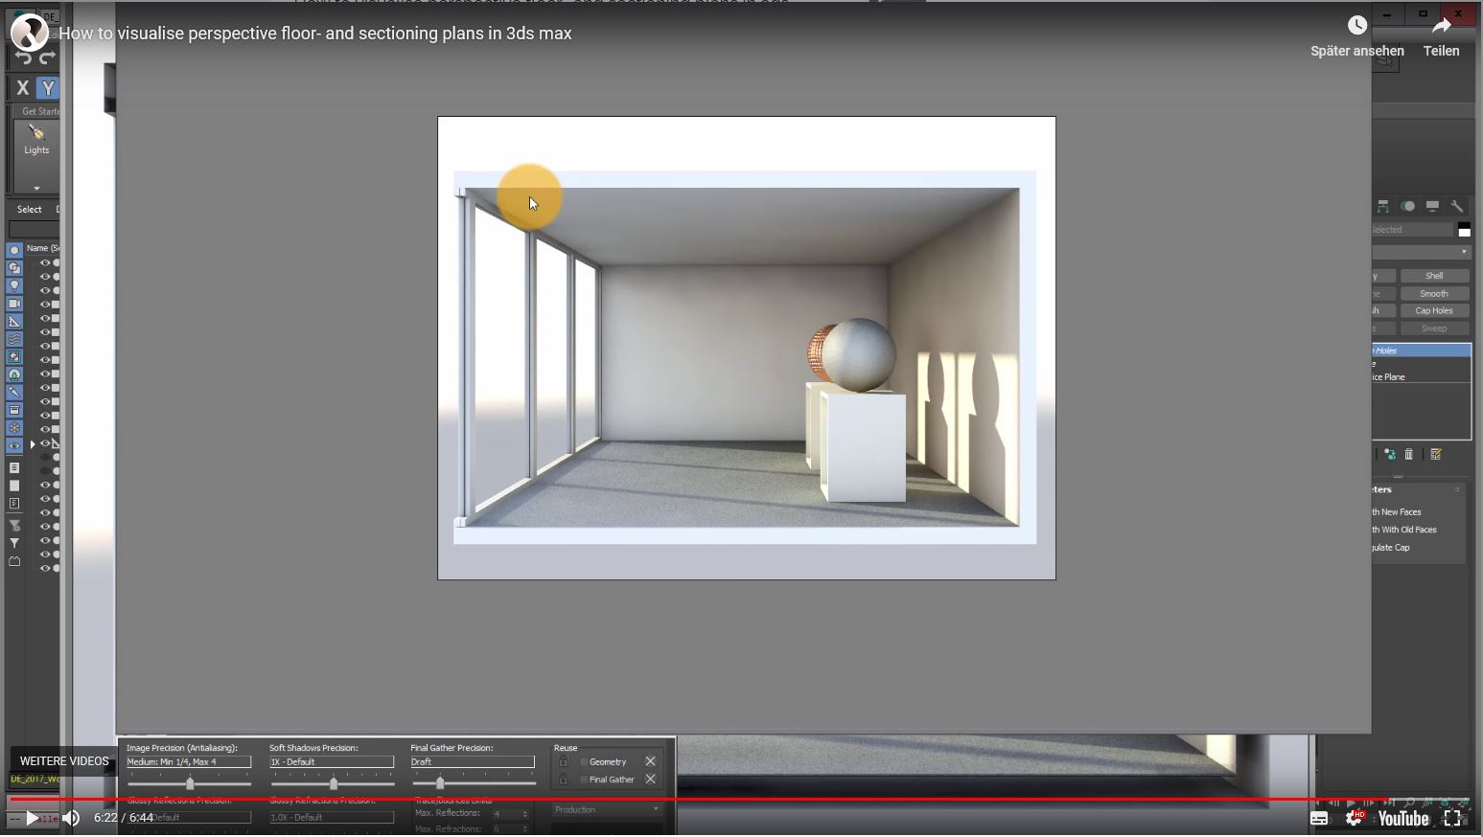The image size is (1483, 837).
Task: Click the Smooth modifier button
Action: pos(1434,294)
